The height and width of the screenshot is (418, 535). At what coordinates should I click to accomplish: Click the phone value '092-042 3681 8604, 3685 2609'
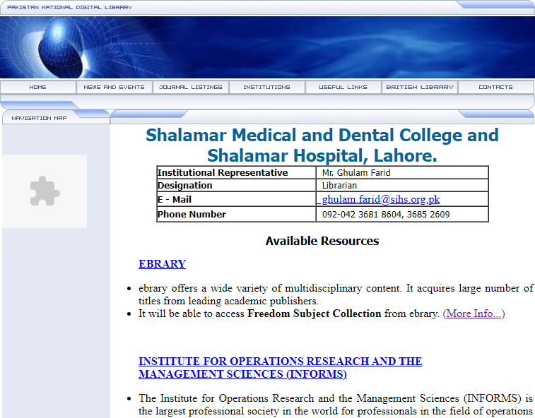(386, 215)
